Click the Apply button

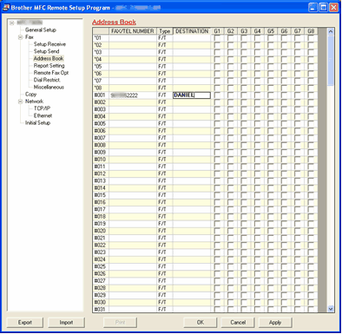[x=275, y=322]
